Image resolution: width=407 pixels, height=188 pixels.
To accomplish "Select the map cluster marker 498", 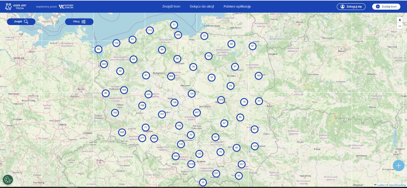I will (x=178, y=35).
